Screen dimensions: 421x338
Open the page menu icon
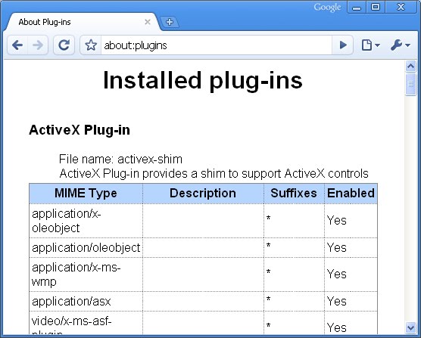tap(370, 45)
